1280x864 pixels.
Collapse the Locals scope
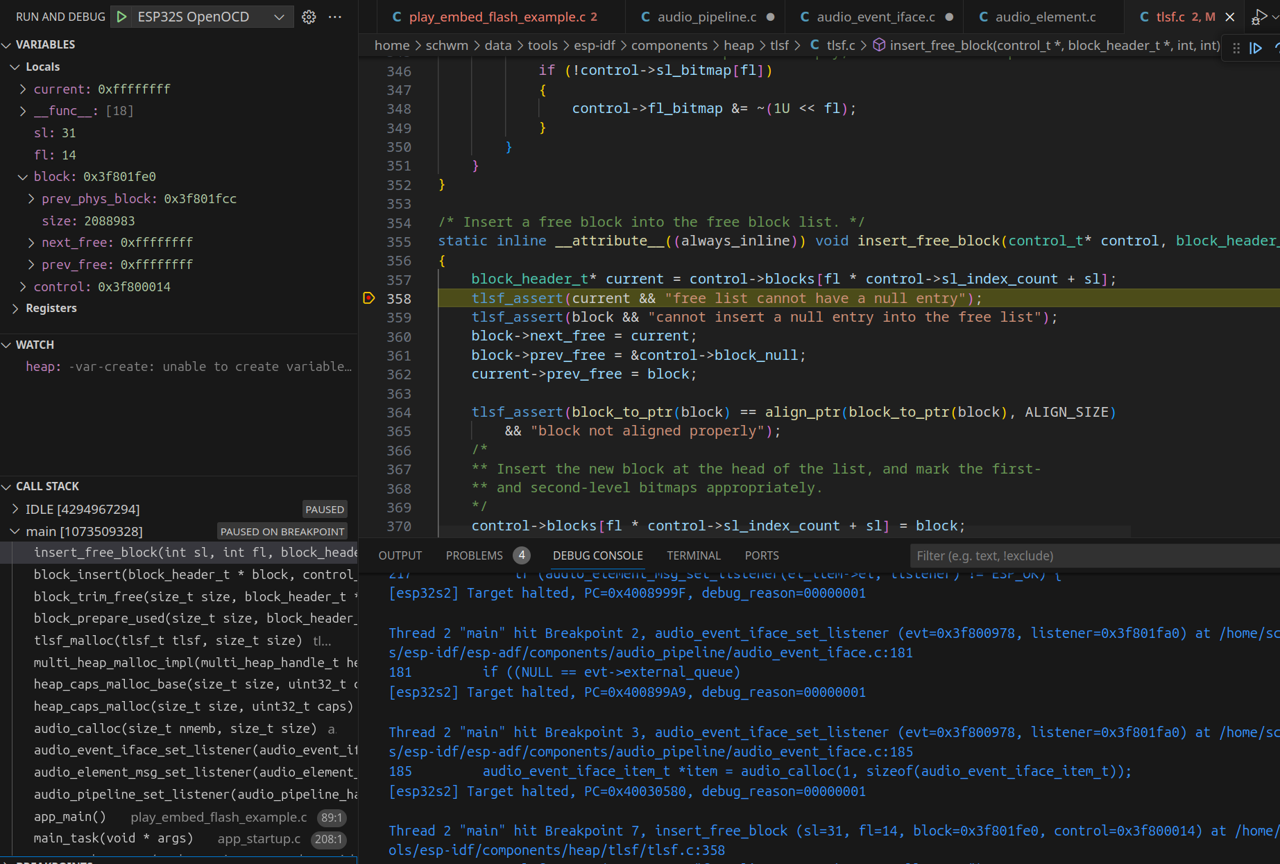pos(15,67)
